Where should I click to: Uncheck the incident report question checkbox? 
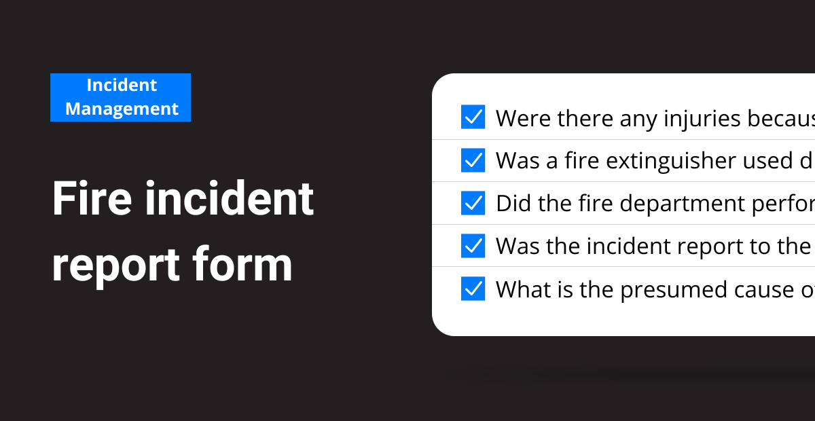pos(473,246)
